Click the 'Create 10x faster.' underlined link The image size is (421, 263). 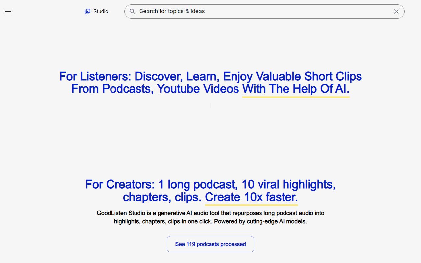pyautogui.click(x=251, y=197)
